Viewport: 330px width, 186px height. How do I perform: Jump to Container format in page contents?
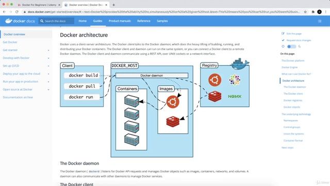(293, 141)
